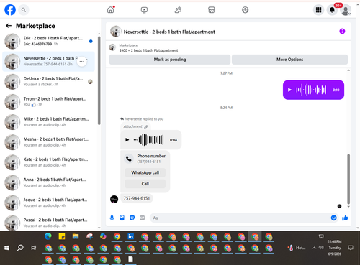
Task: Open the Groups circle icon
Action: tap(245, 10)
